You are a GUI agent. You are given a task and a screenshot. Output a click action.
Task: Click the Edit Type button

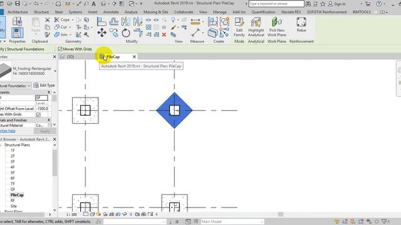[44, 85]
